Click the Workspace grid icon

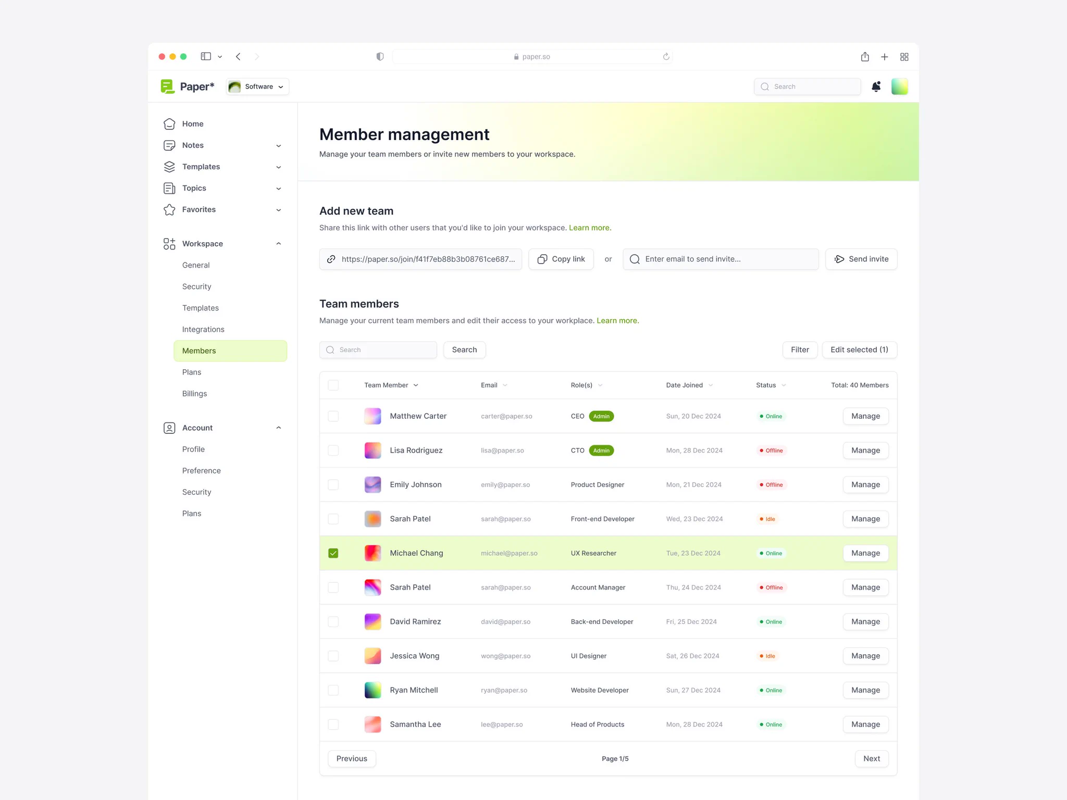coord(169,244)
